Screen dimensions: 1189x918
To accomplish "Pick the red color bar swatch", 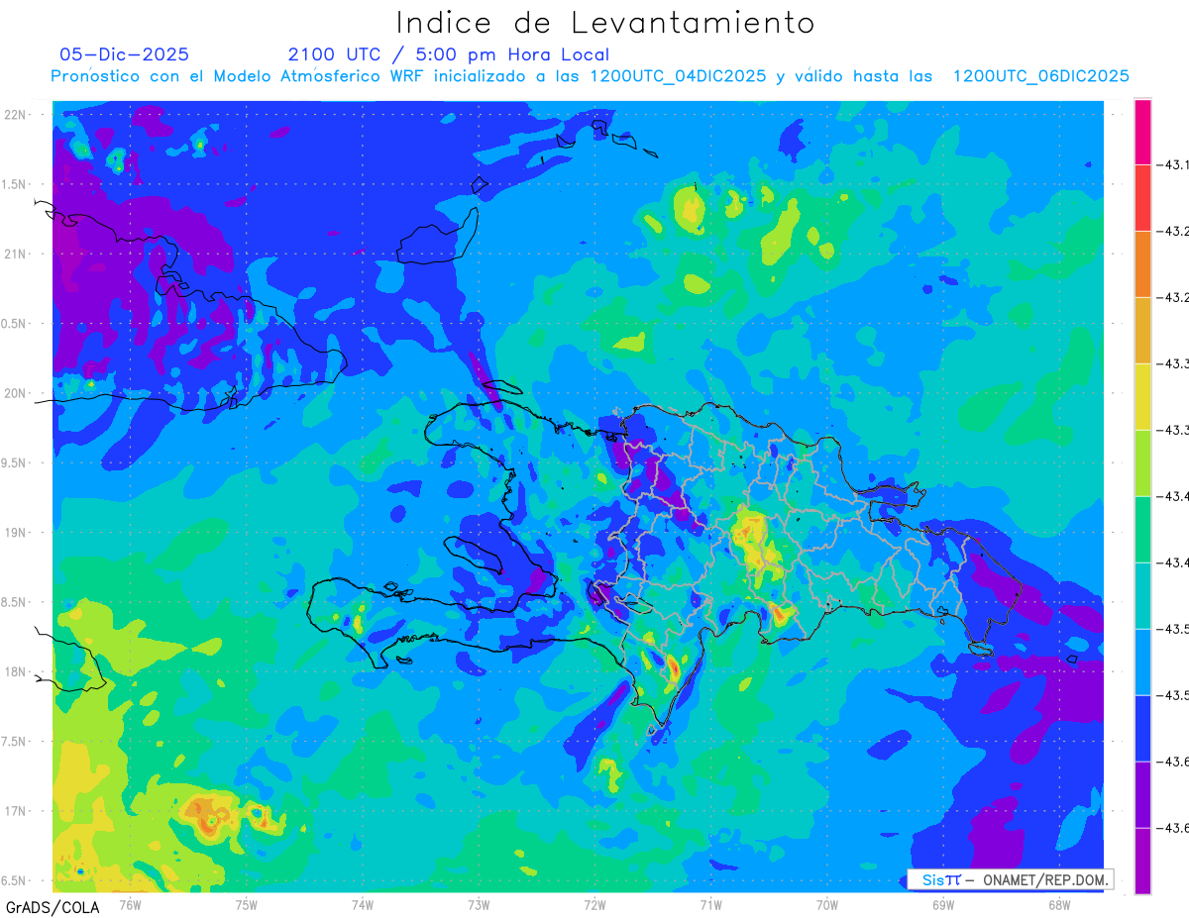I will (x=1142, y=198).
